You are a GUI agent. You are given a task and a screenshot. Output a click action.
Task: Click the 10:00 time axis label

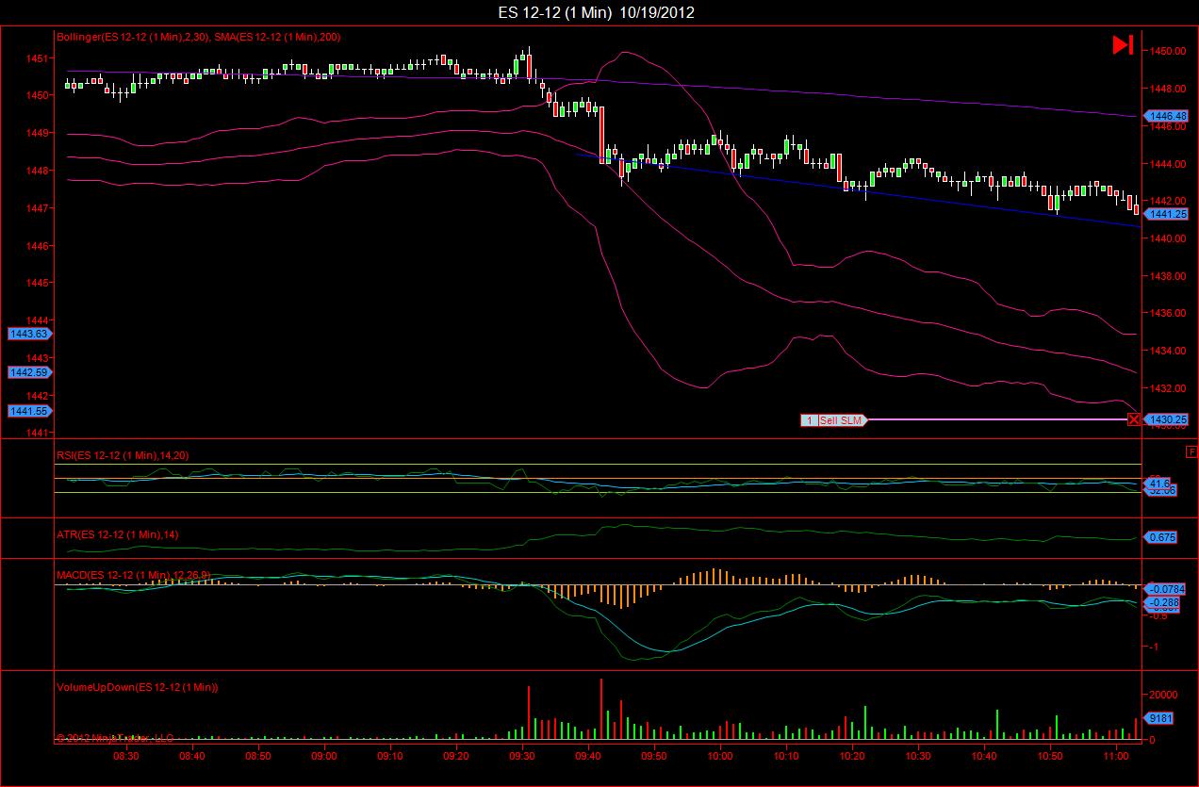click(719, 756)
